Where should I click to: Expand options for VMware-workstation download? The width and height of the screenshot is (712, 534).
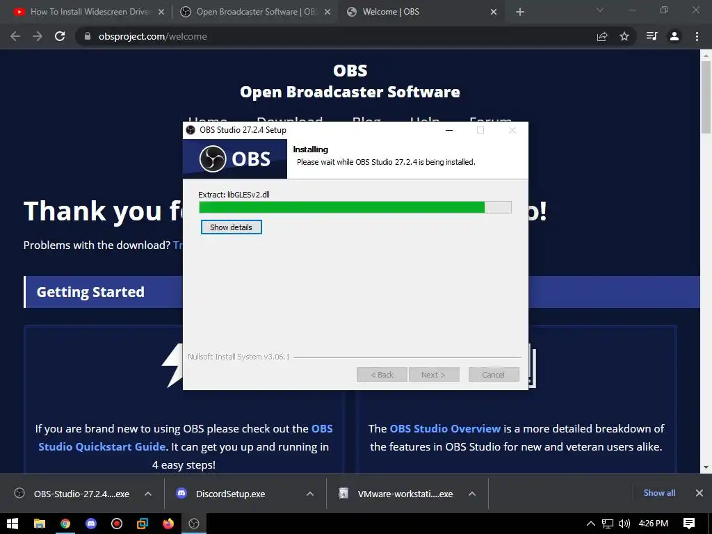[472, 494]
